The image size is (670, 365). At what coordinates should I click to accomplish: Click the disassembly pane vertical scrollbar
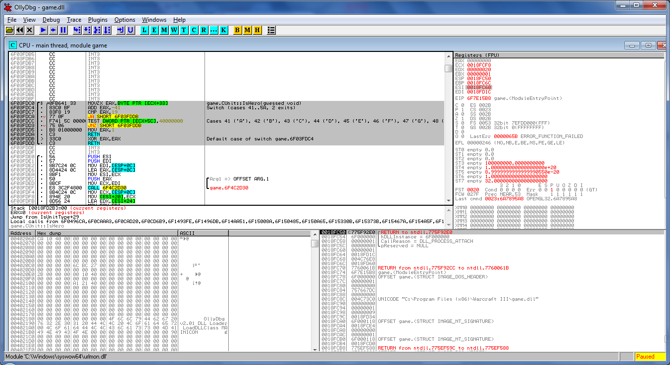coord(448,129)
